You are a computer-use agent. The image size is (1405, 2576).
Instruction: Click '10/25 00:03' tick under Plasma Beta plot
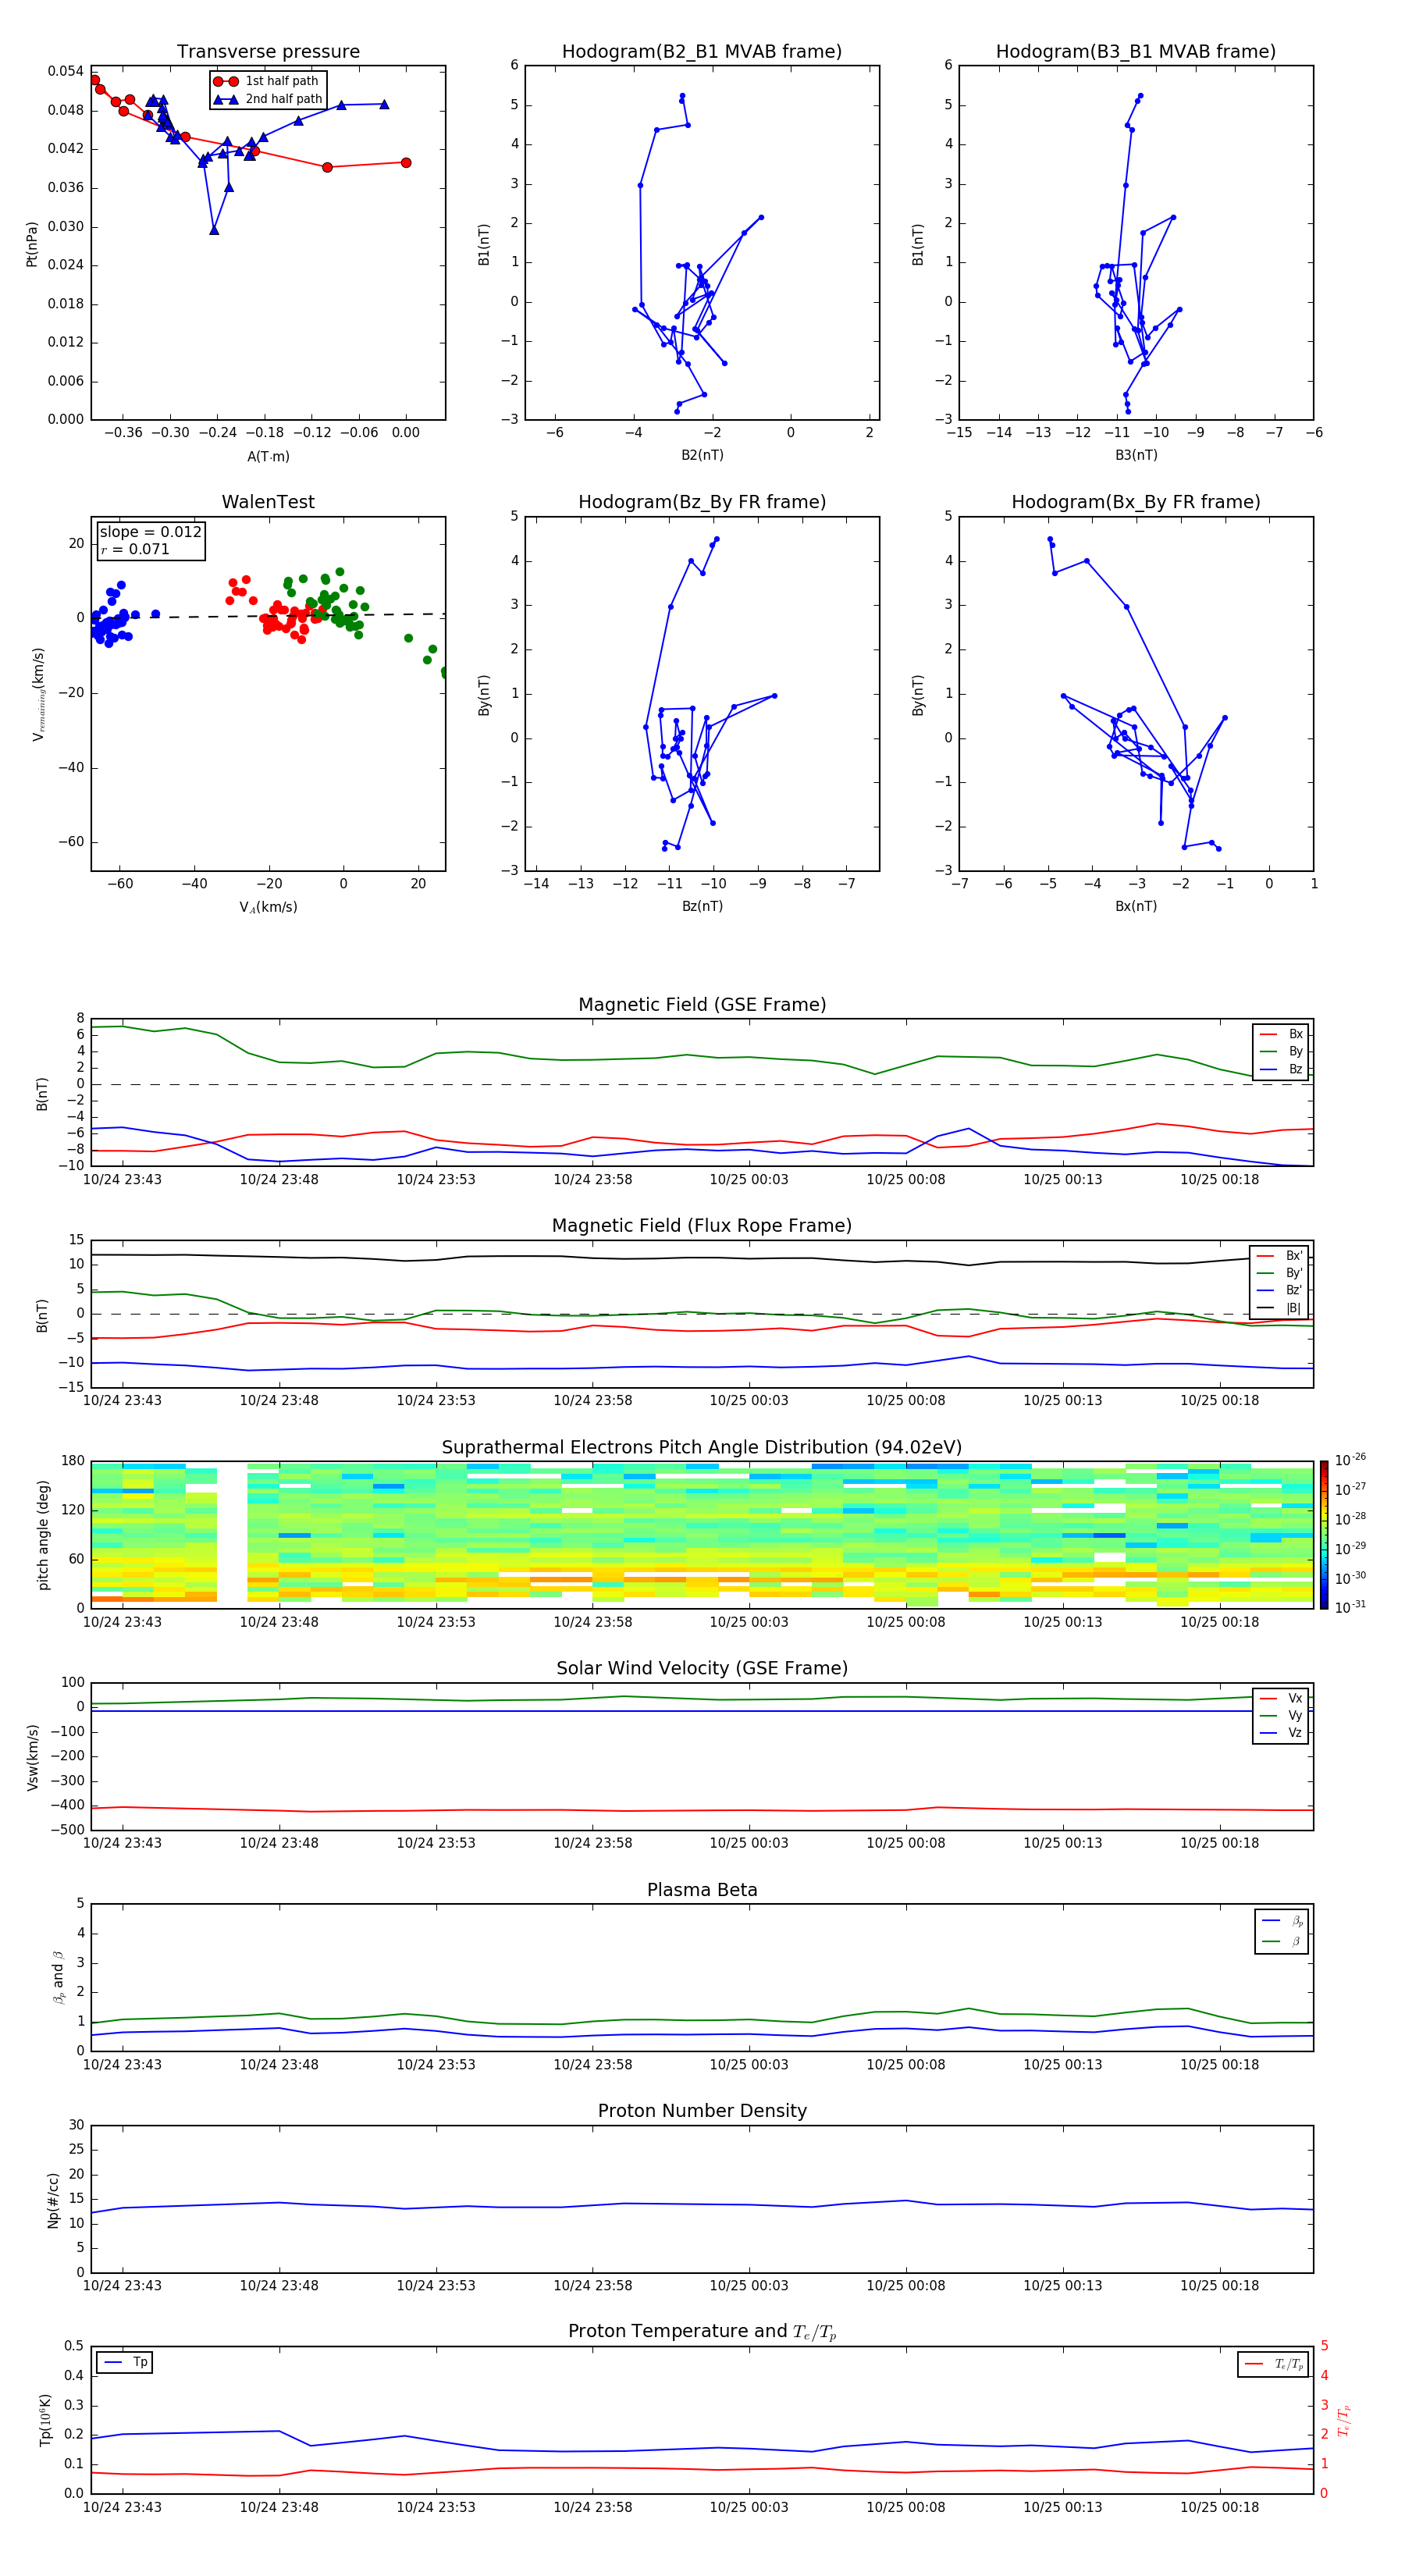coord(749,2065)
